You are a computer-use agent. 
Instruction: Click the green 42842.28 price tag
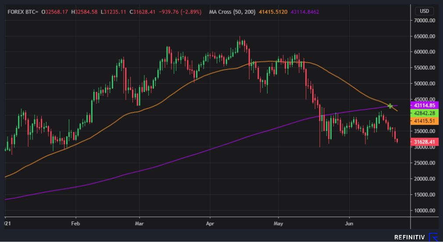pos(424,113)
